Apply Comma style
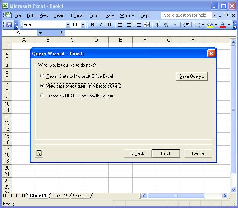The width and height of the screenshot is (238, 208). pos(175,25)
